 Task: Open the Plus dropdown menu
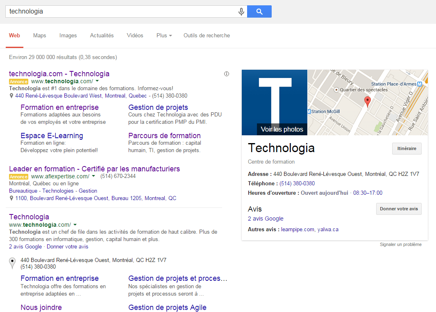[164, 36]
